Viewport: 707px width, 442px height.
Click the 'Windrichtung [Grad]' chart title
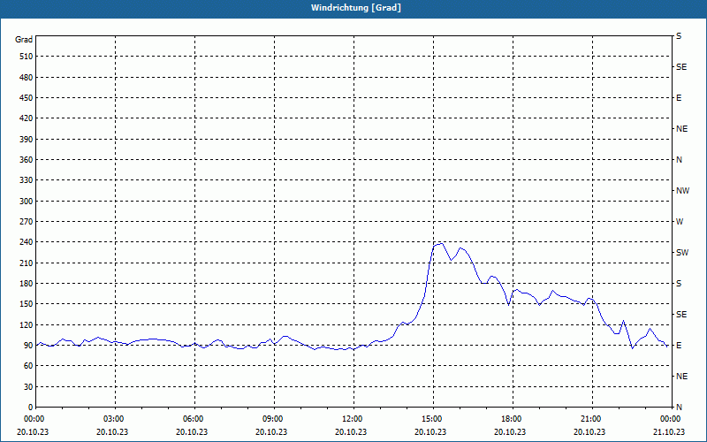click(x=356, y=8)
